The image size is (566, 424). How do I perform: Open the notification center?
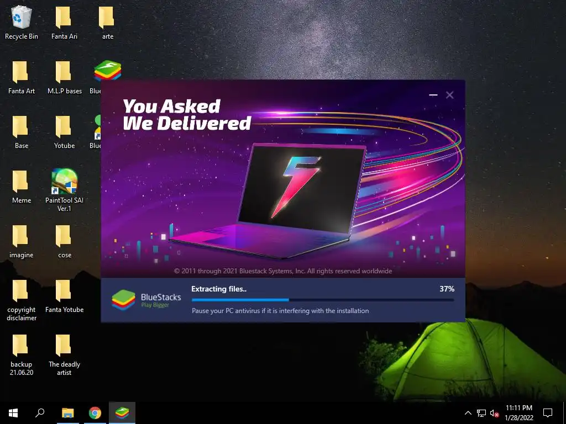[548, 413]
